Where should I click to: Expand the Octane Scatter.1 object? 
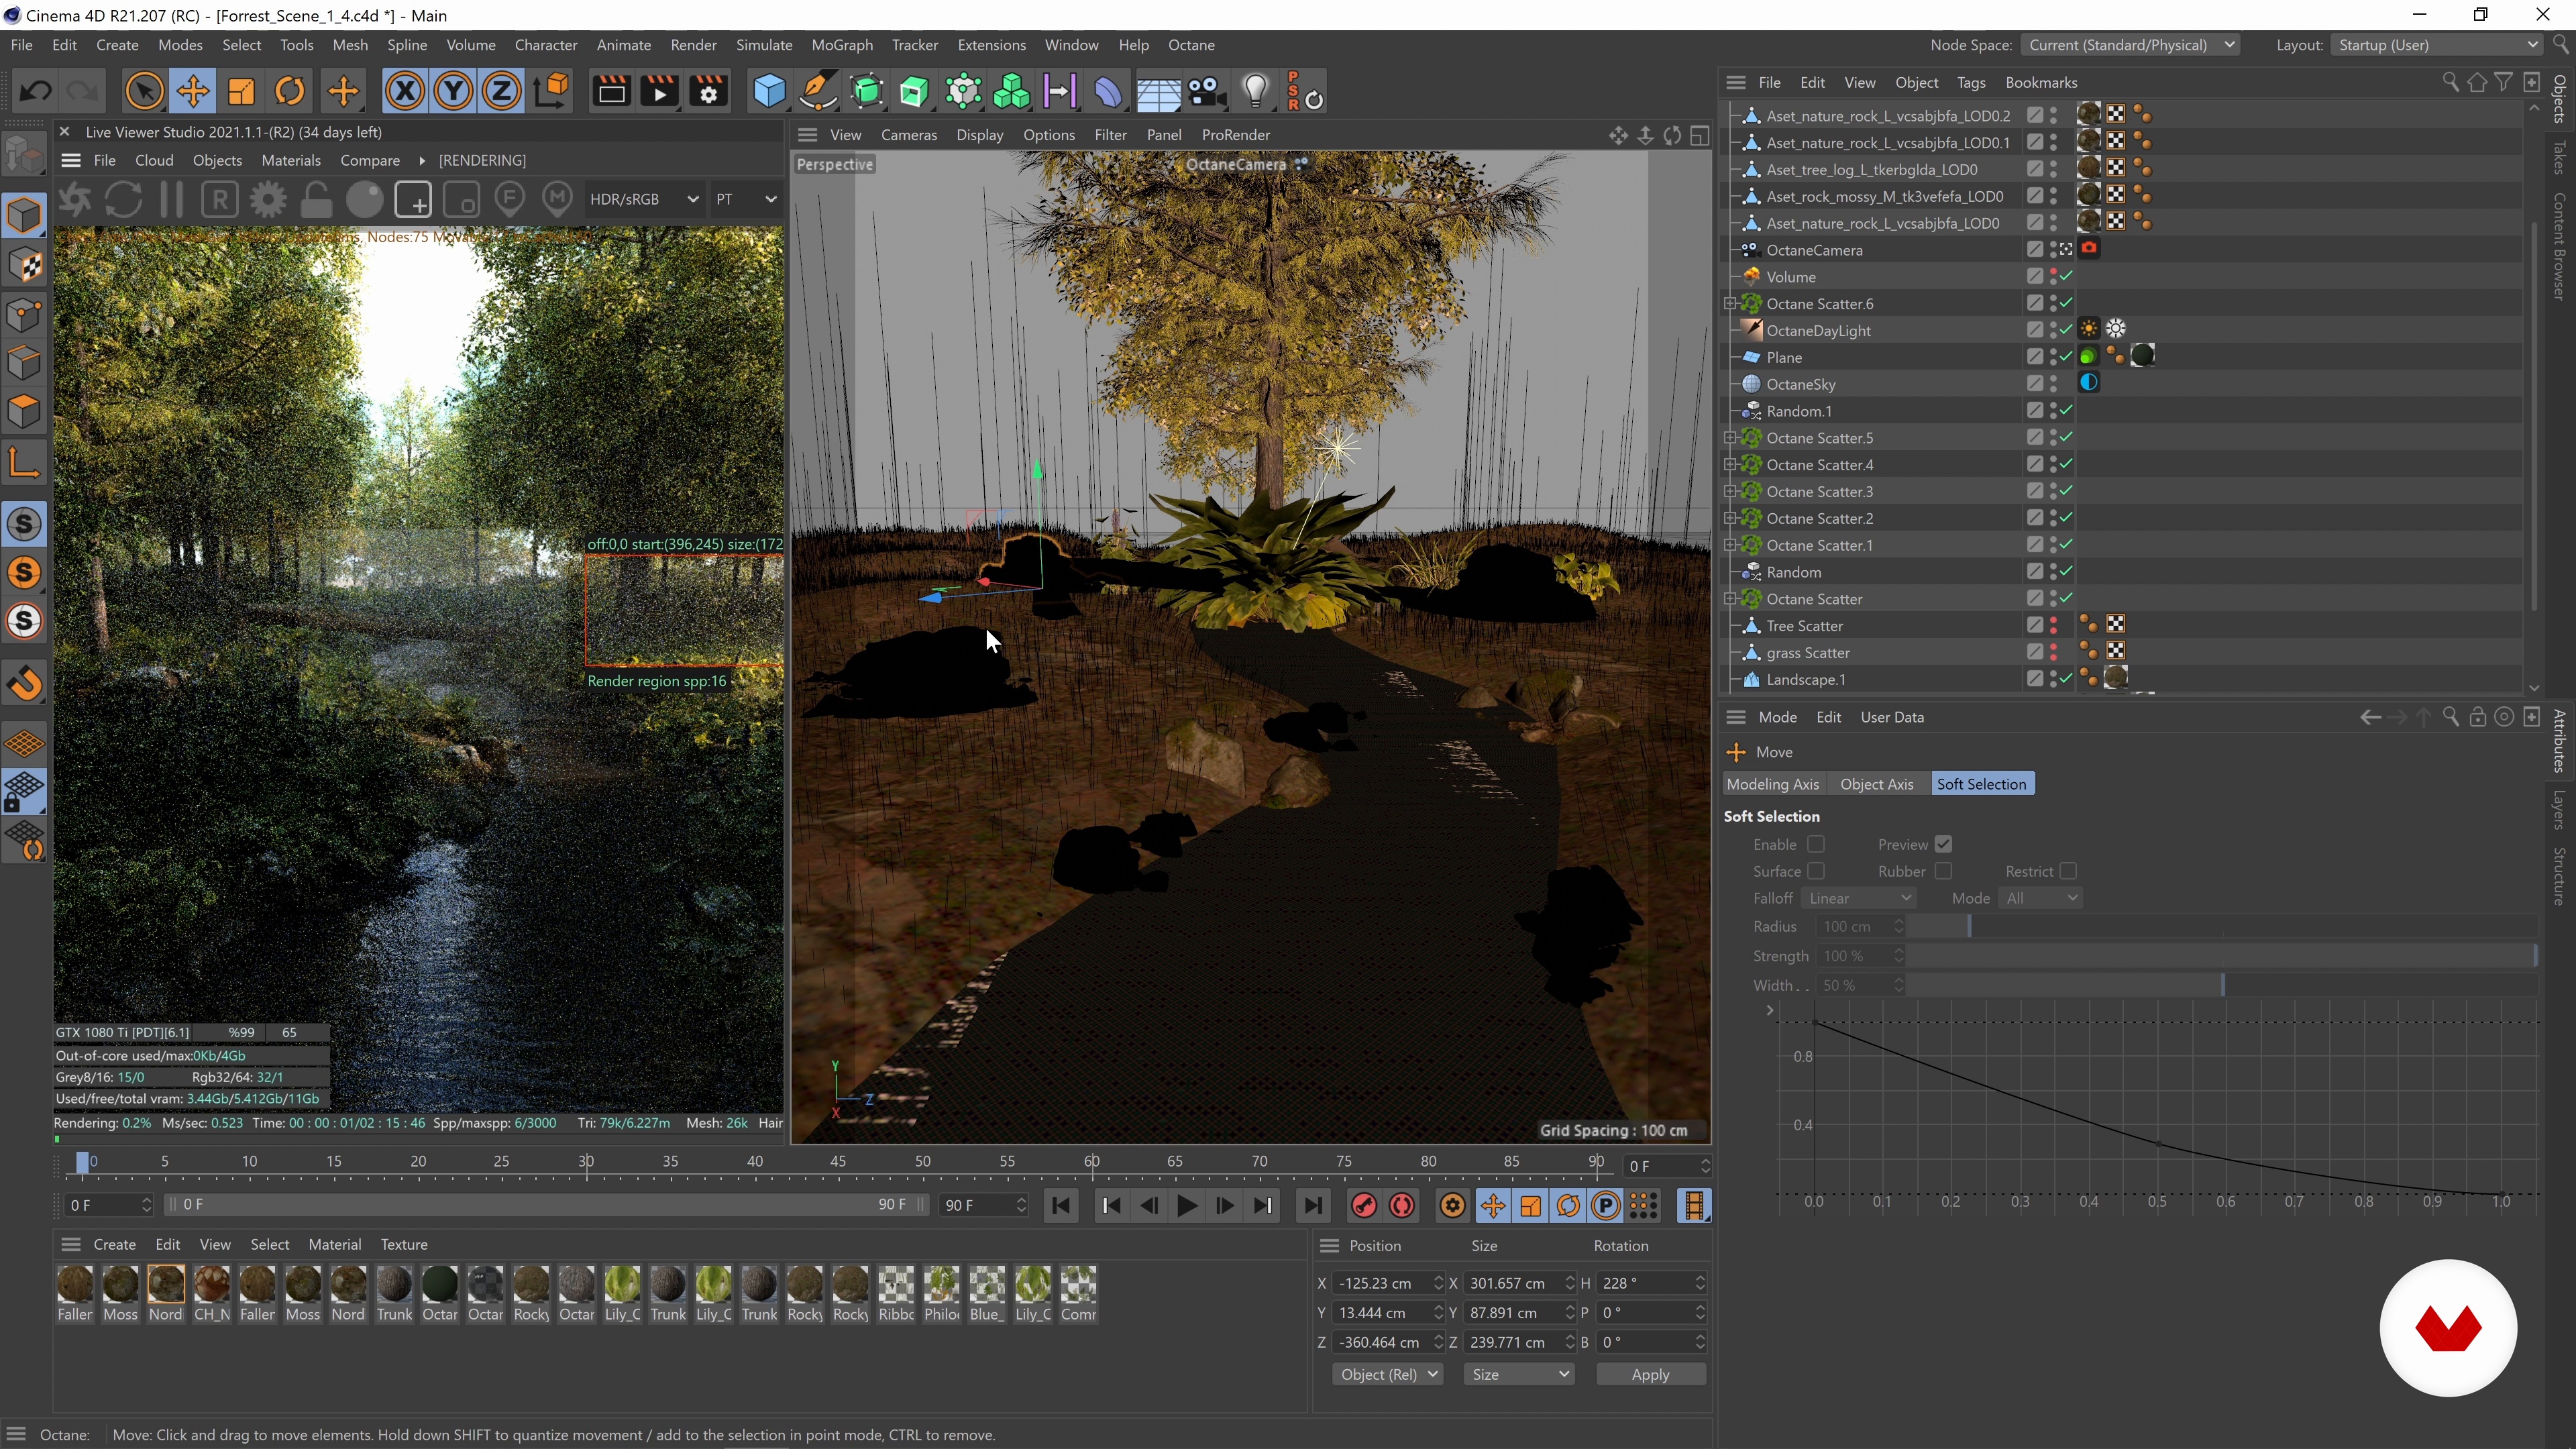pyautogui.click(x=1730, y=545)
